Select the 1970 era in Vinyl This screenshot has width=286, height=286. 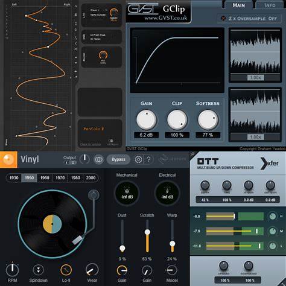pos(60,178)
